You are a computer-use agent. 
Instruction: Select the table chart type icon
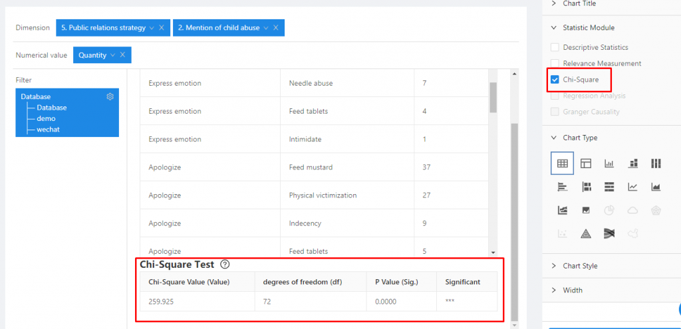pos(562,164)
